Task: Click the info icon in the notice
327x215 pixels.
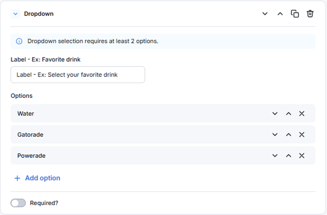Action: pyautogui.click(x=19, y=41)
